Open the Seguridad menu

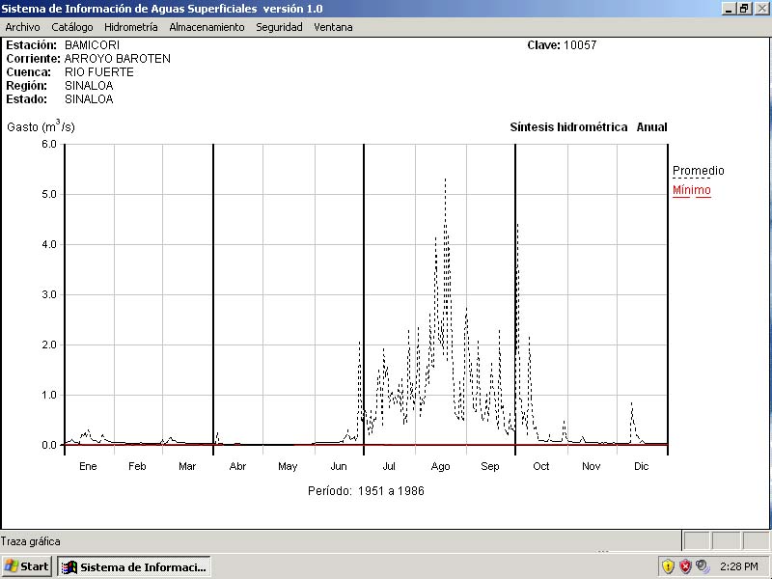pyautogui.click(x=279, y=27)
